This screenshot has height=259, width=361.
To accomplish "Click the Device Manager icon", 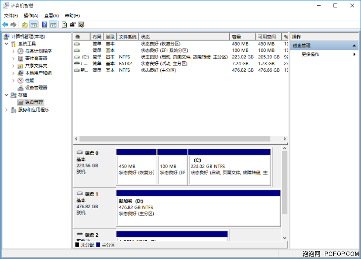I will point(20,87).
